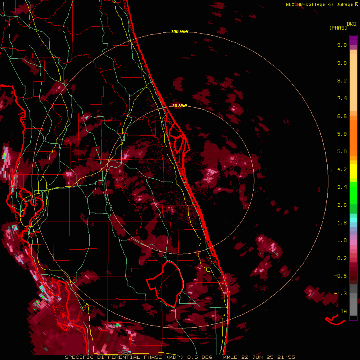Click the 1.0 value on the color scale
360x360 pixels.
(342, 240)
